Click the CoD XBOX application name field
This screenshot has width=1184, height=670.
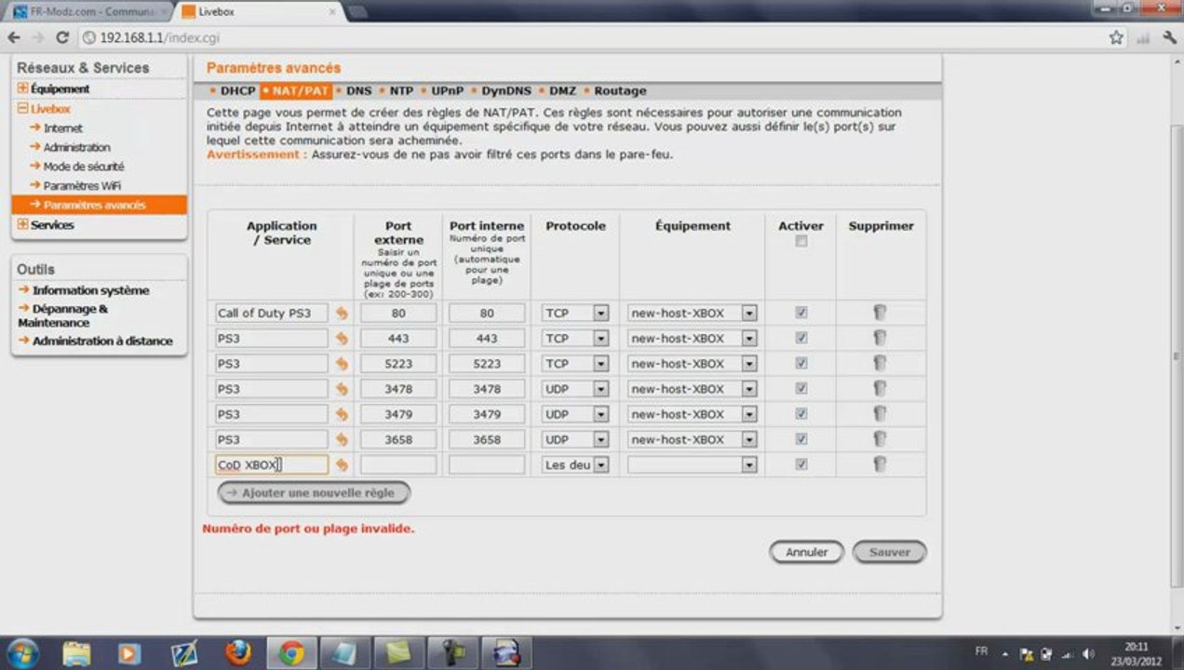pos(272,464)
